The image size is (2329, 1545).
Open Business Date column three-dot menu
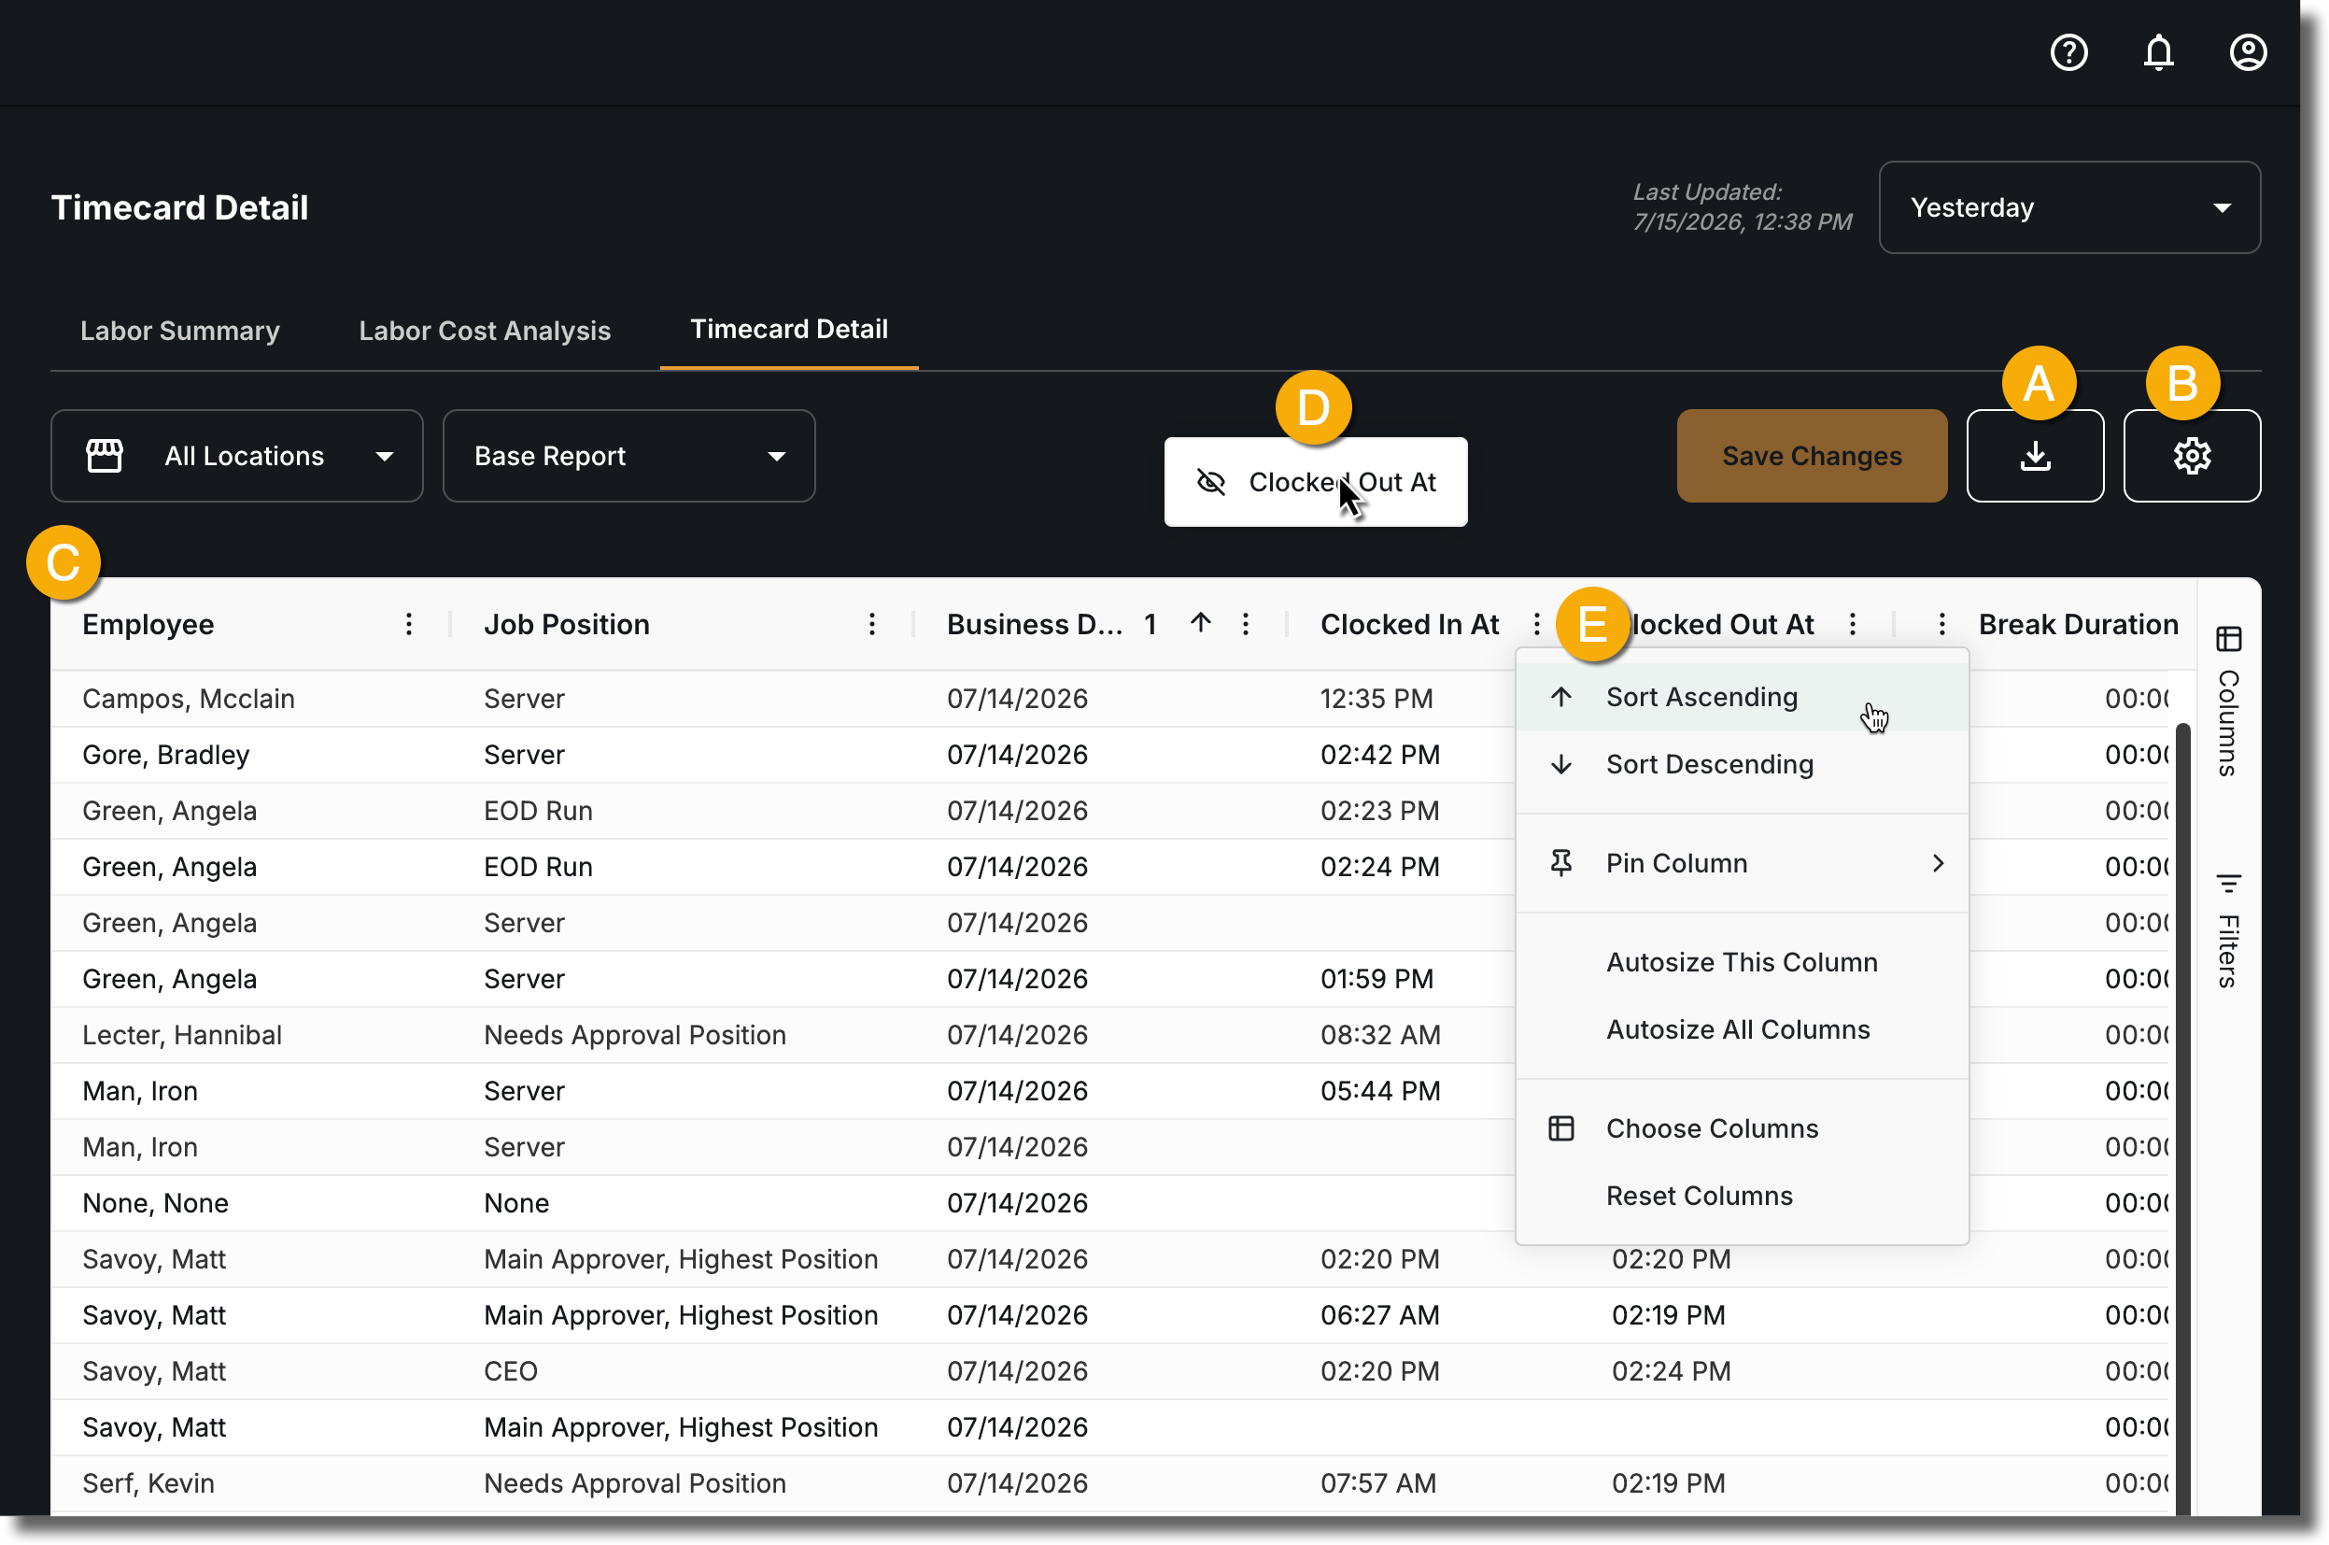click(1245, 624)
